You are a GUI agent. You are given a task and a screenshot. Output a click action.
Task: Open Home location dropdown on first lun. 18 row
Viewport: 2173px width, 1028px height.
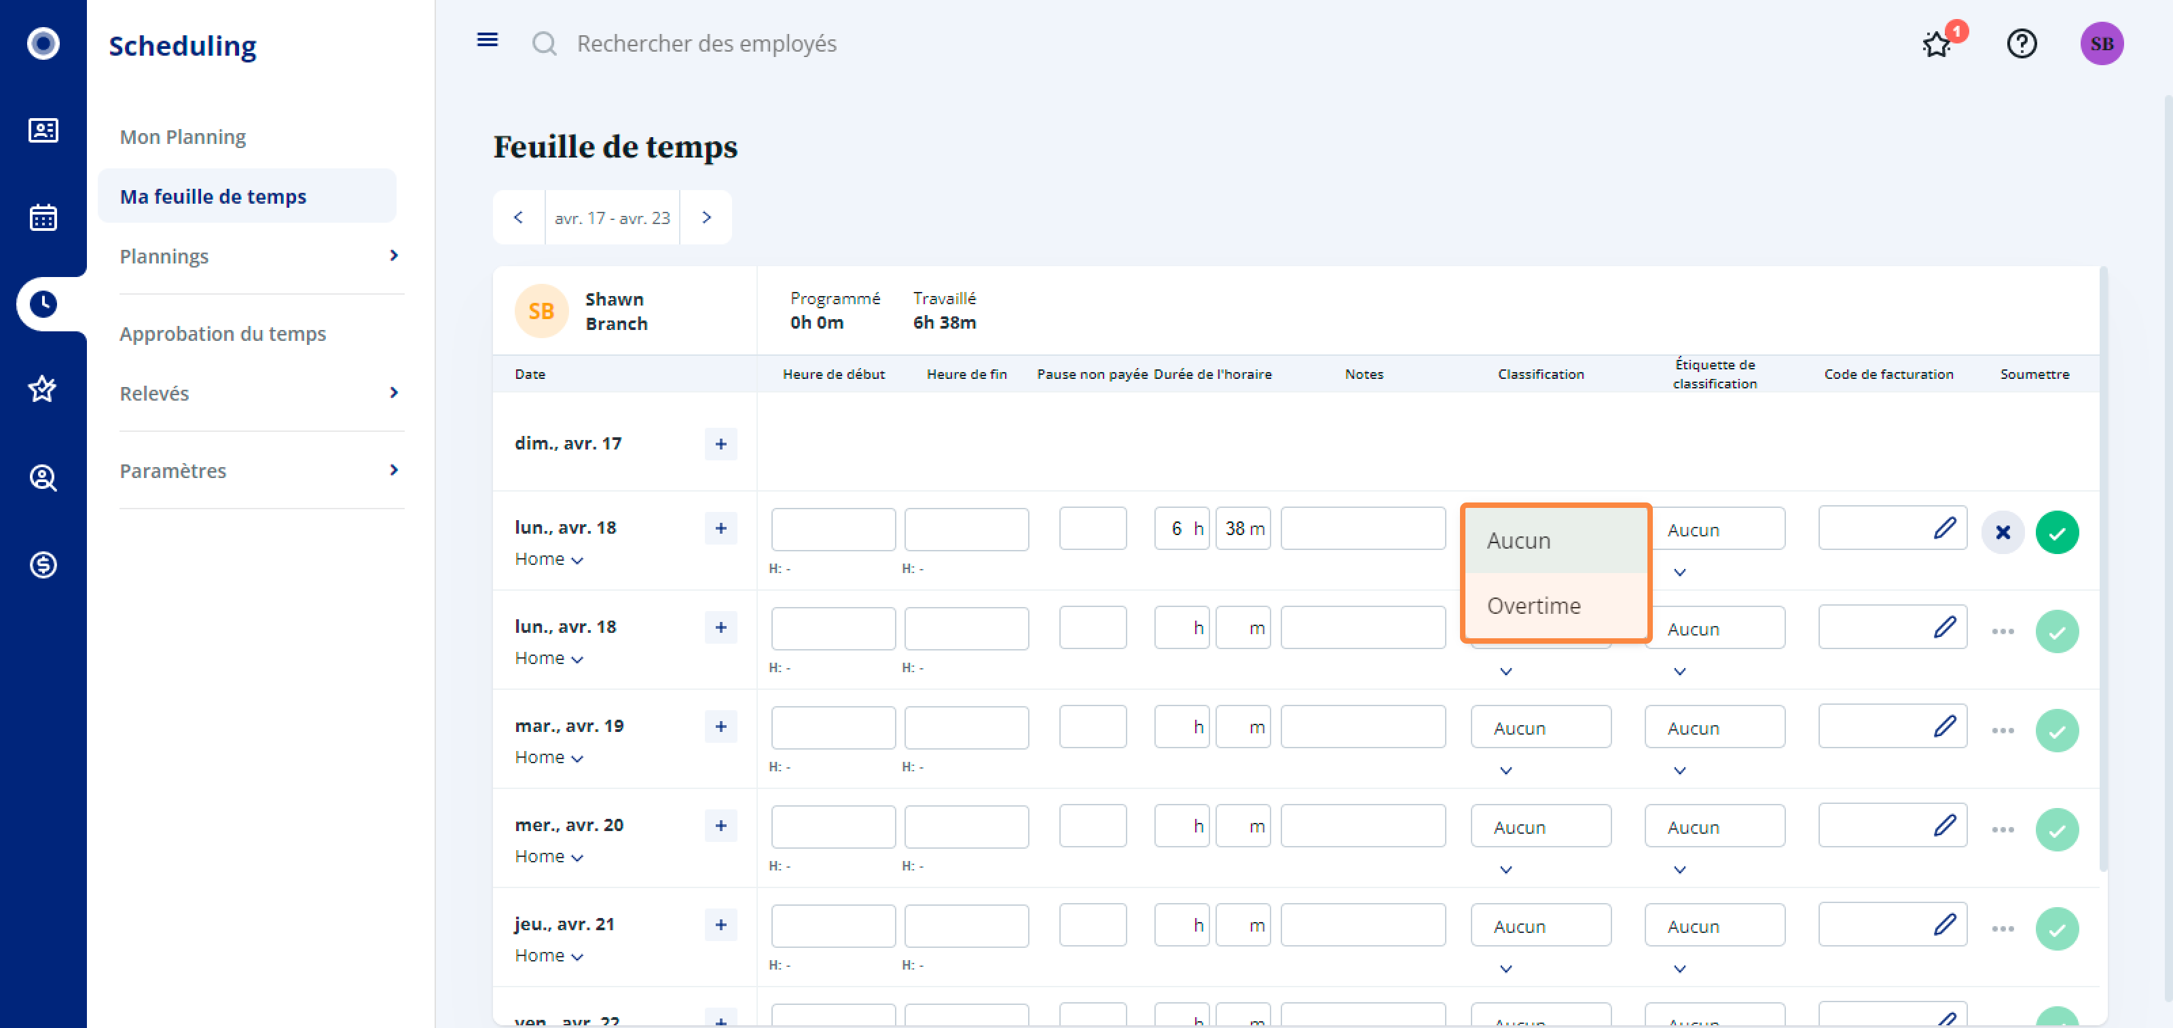coord(548,559)
